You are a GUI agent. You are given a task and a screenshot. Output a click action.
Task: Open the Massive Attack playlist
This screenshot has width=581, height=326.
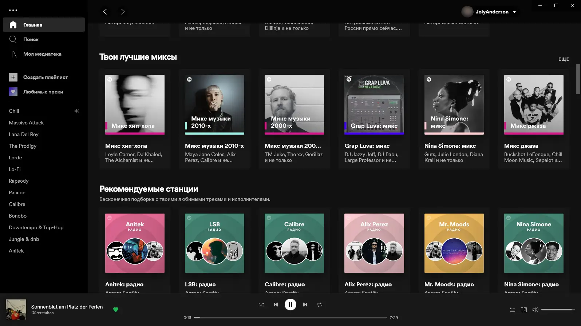26,123
